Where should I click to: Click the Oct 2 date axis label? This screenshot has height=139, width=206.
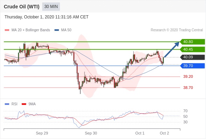click(x=164, y=133)
